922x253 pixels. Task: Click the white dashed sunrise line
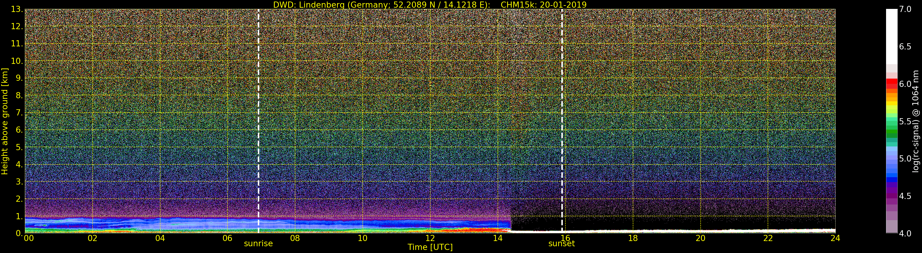258,121
